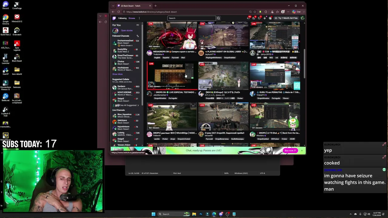Launch Apex Legends desktop icon
388x218 pixels.
point(17,45)
